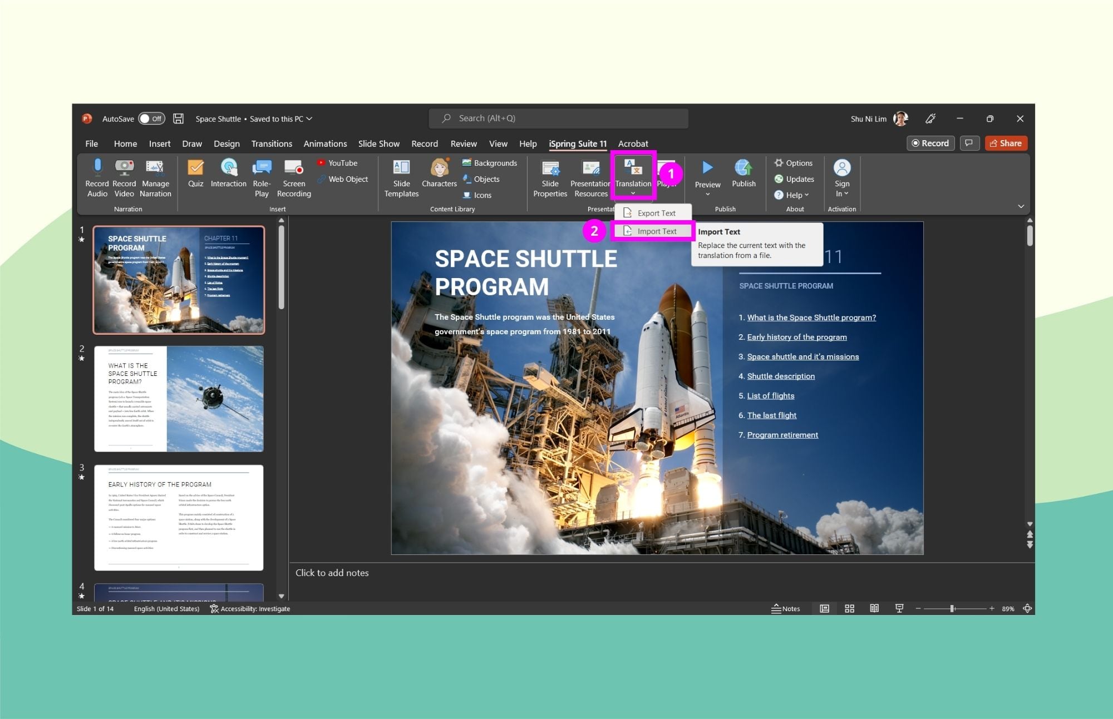Viewport: 1113px width, 719px height.
Task: Click zoom out minus button
Action: [918, 609]
